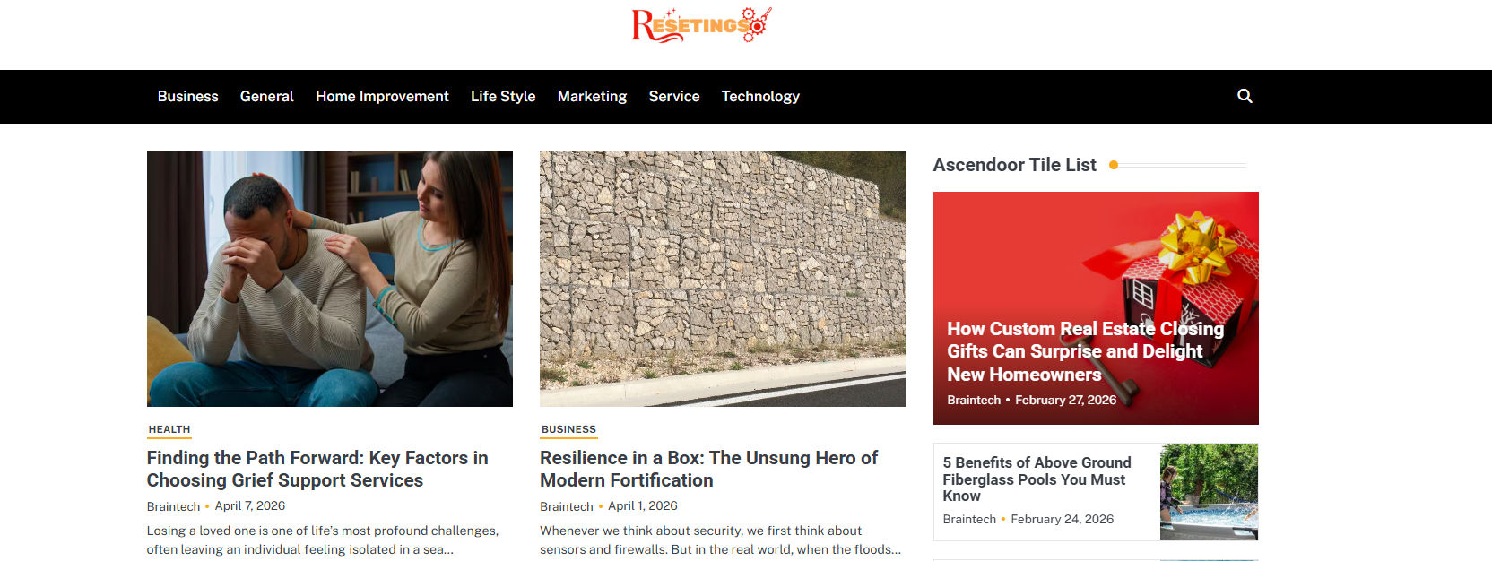Click Braintech under the pools article
Viewport: 1492px width, 561px height.
click(969, 519)
